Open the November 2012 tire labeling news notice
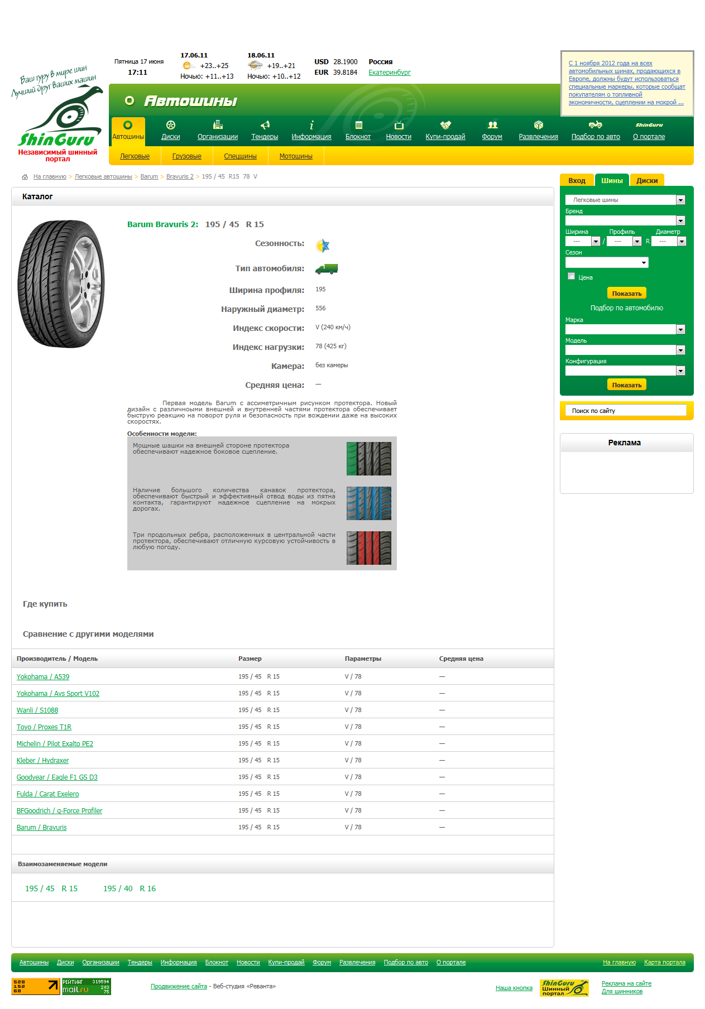Viewport: 705px width, 1009px height. click(627, 83)
